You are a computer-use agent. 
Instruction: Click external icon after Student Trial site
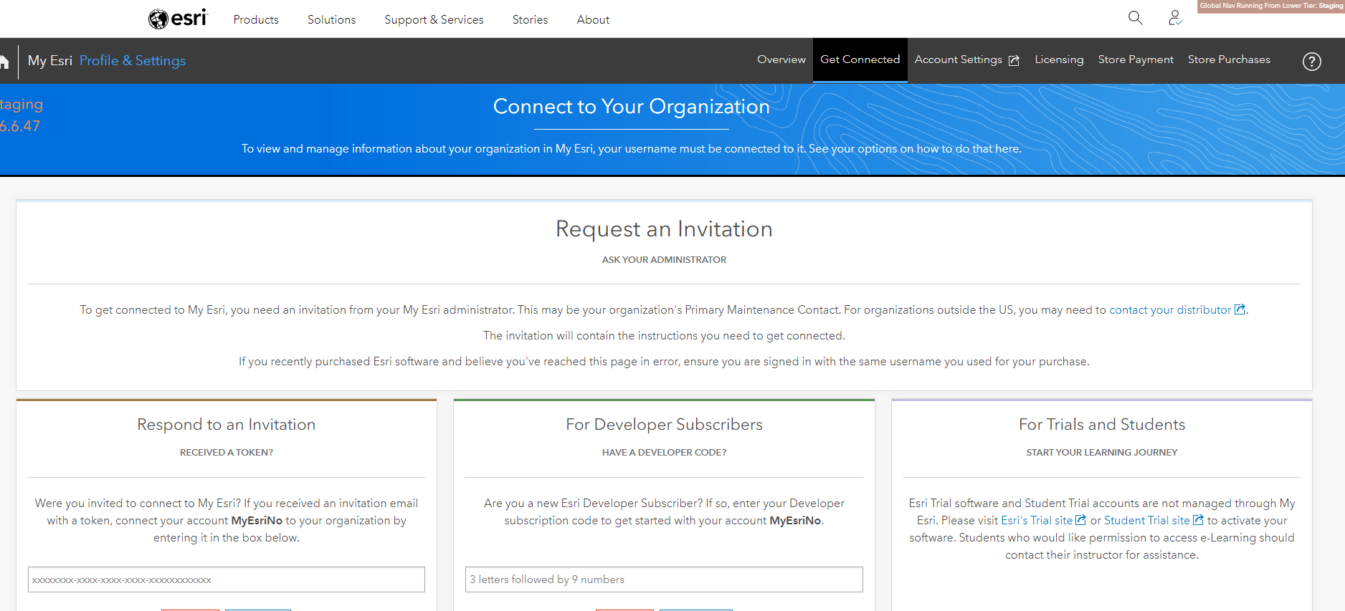pyautogui.click(x=1198, y=520)
